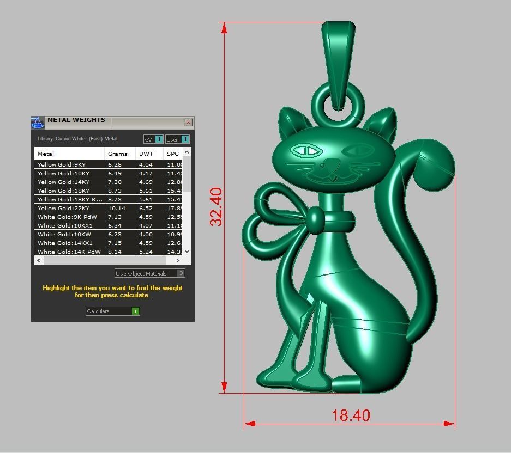Click the 6.28 grams cell
This screenshot has width=511, height=453.
[120, 164]
